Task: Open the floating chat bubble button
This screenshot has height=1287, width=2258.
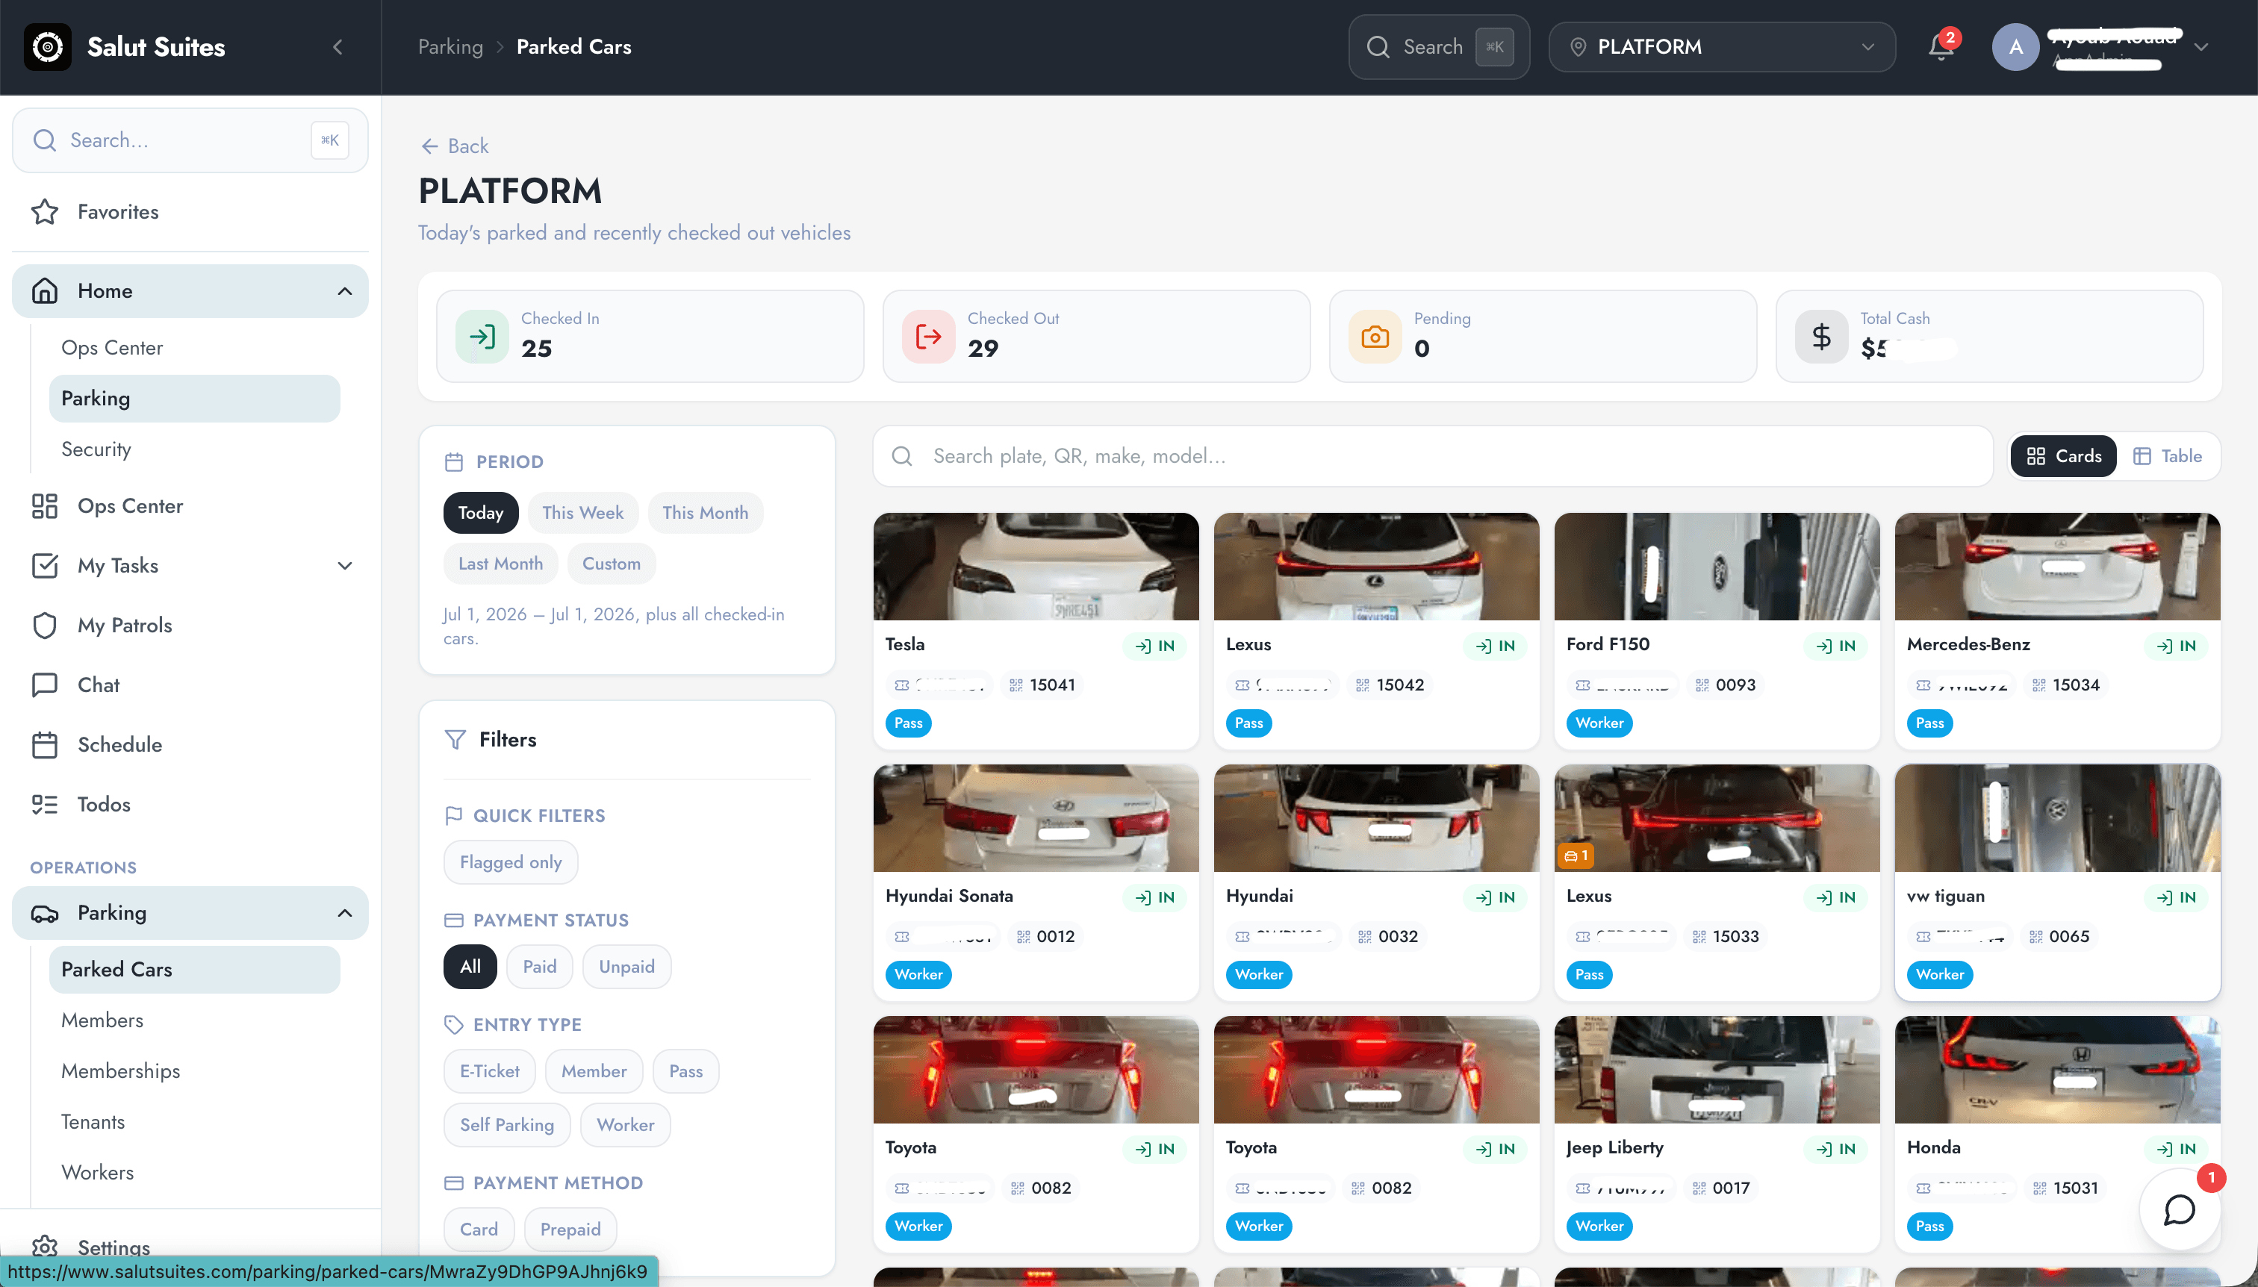Action: (x=2180, y=1209)
